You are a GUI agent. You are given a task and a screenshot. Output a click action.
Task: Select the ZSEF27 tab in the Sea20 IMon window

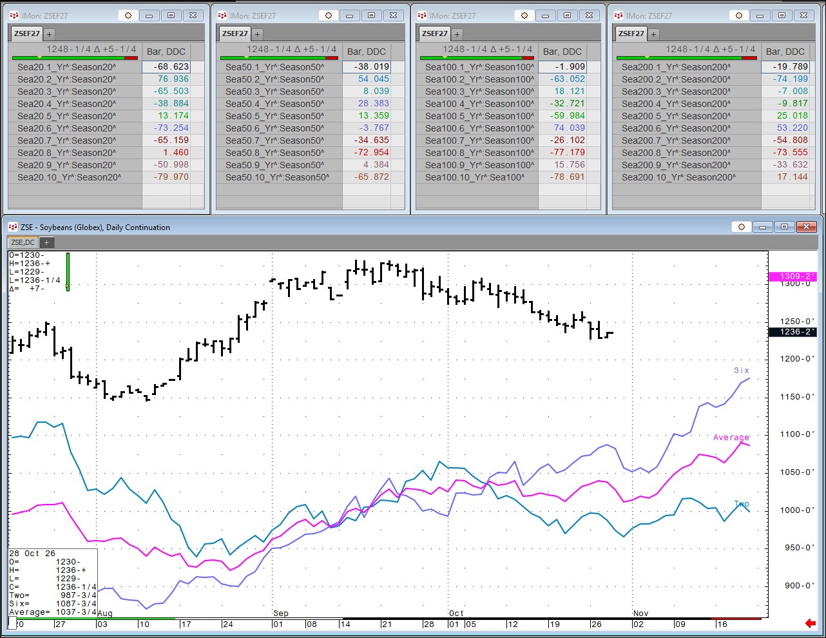[26, 34]
